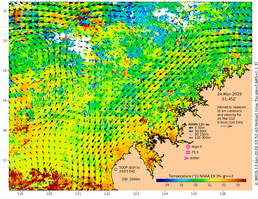Click the time label 01:45Z
The image size is (258, 199).
(x=229, y=99)
